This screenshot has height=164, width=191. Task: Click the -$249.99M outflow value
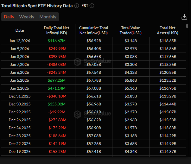click(57, 49)
